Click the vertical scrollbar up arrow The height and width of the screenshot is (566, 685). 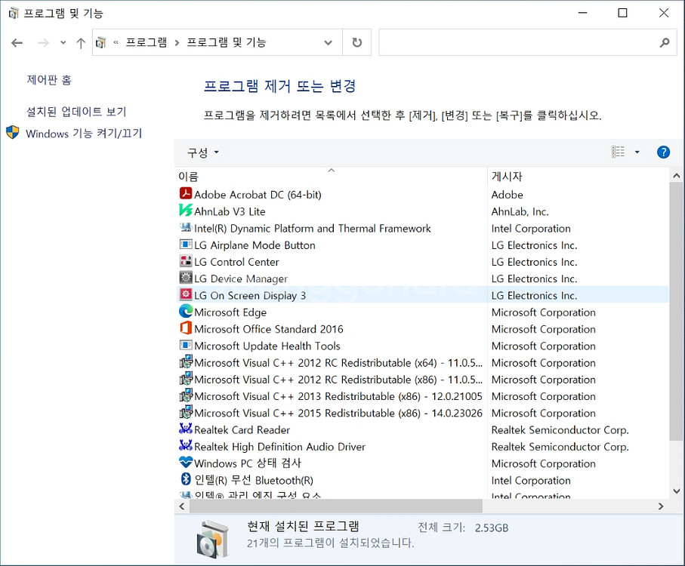click(676, 176)
